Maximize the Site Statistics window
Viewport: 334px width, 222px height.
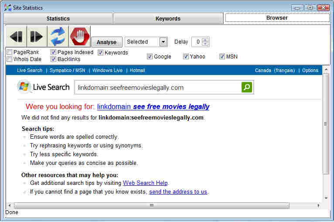(x=310, y=8)
